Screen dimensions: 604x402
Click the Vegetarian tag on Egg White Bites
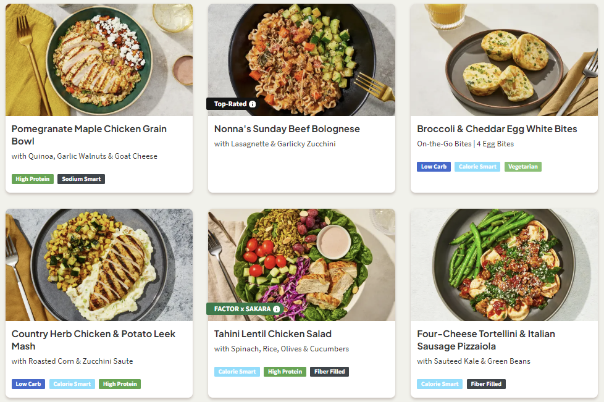(x=522, y=167)
